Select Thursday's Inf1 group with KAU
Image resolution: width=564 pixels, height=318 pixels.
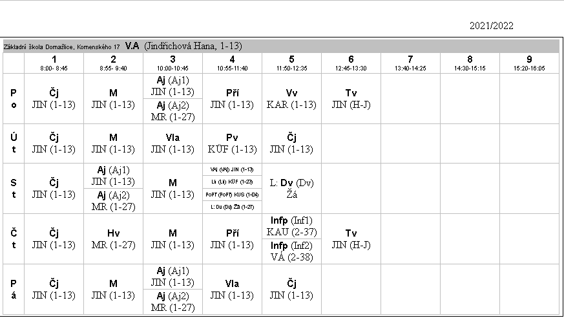click(291, 226)
